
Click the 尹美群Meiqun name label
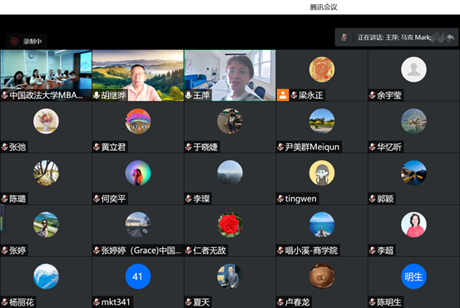coord(312,147)
